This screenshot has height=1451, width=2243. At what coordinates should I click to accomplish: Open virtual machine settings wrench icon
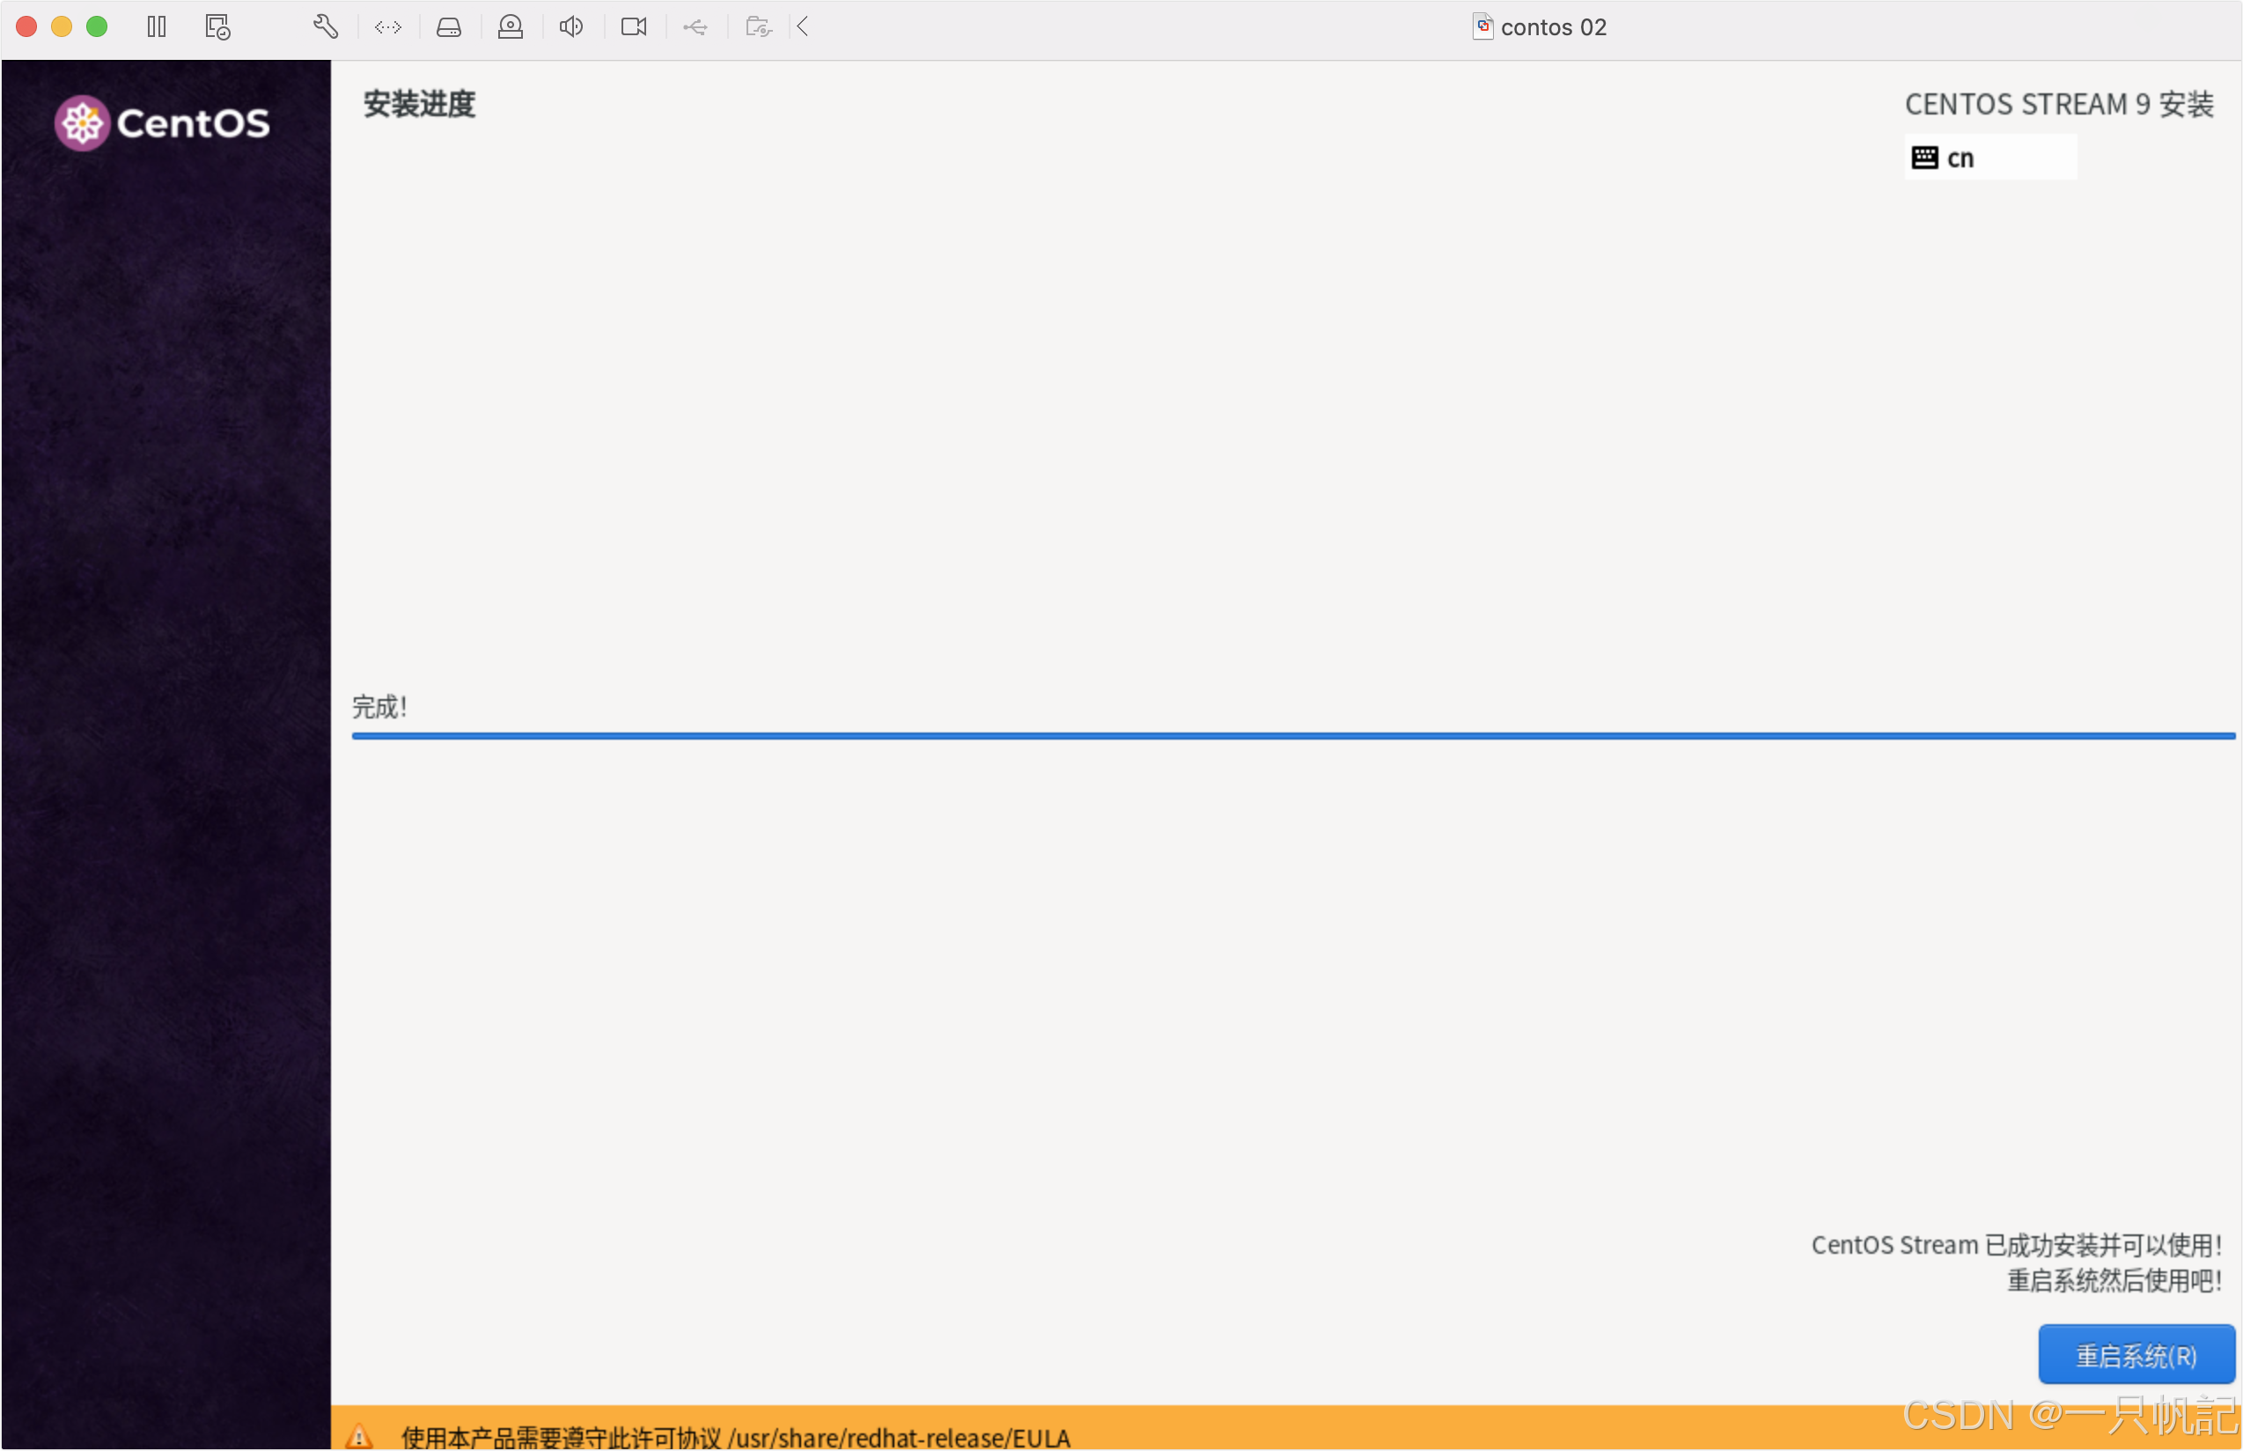[325, 26]
